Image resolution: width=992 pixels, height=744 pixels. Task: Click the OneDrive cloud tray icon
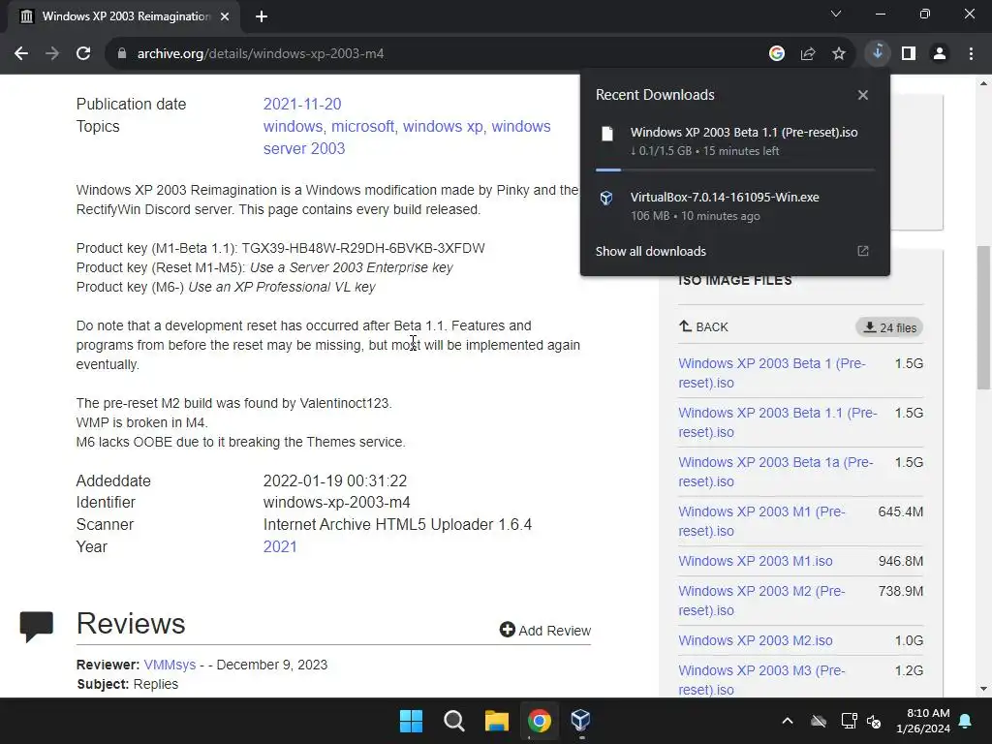click(819, 721)
